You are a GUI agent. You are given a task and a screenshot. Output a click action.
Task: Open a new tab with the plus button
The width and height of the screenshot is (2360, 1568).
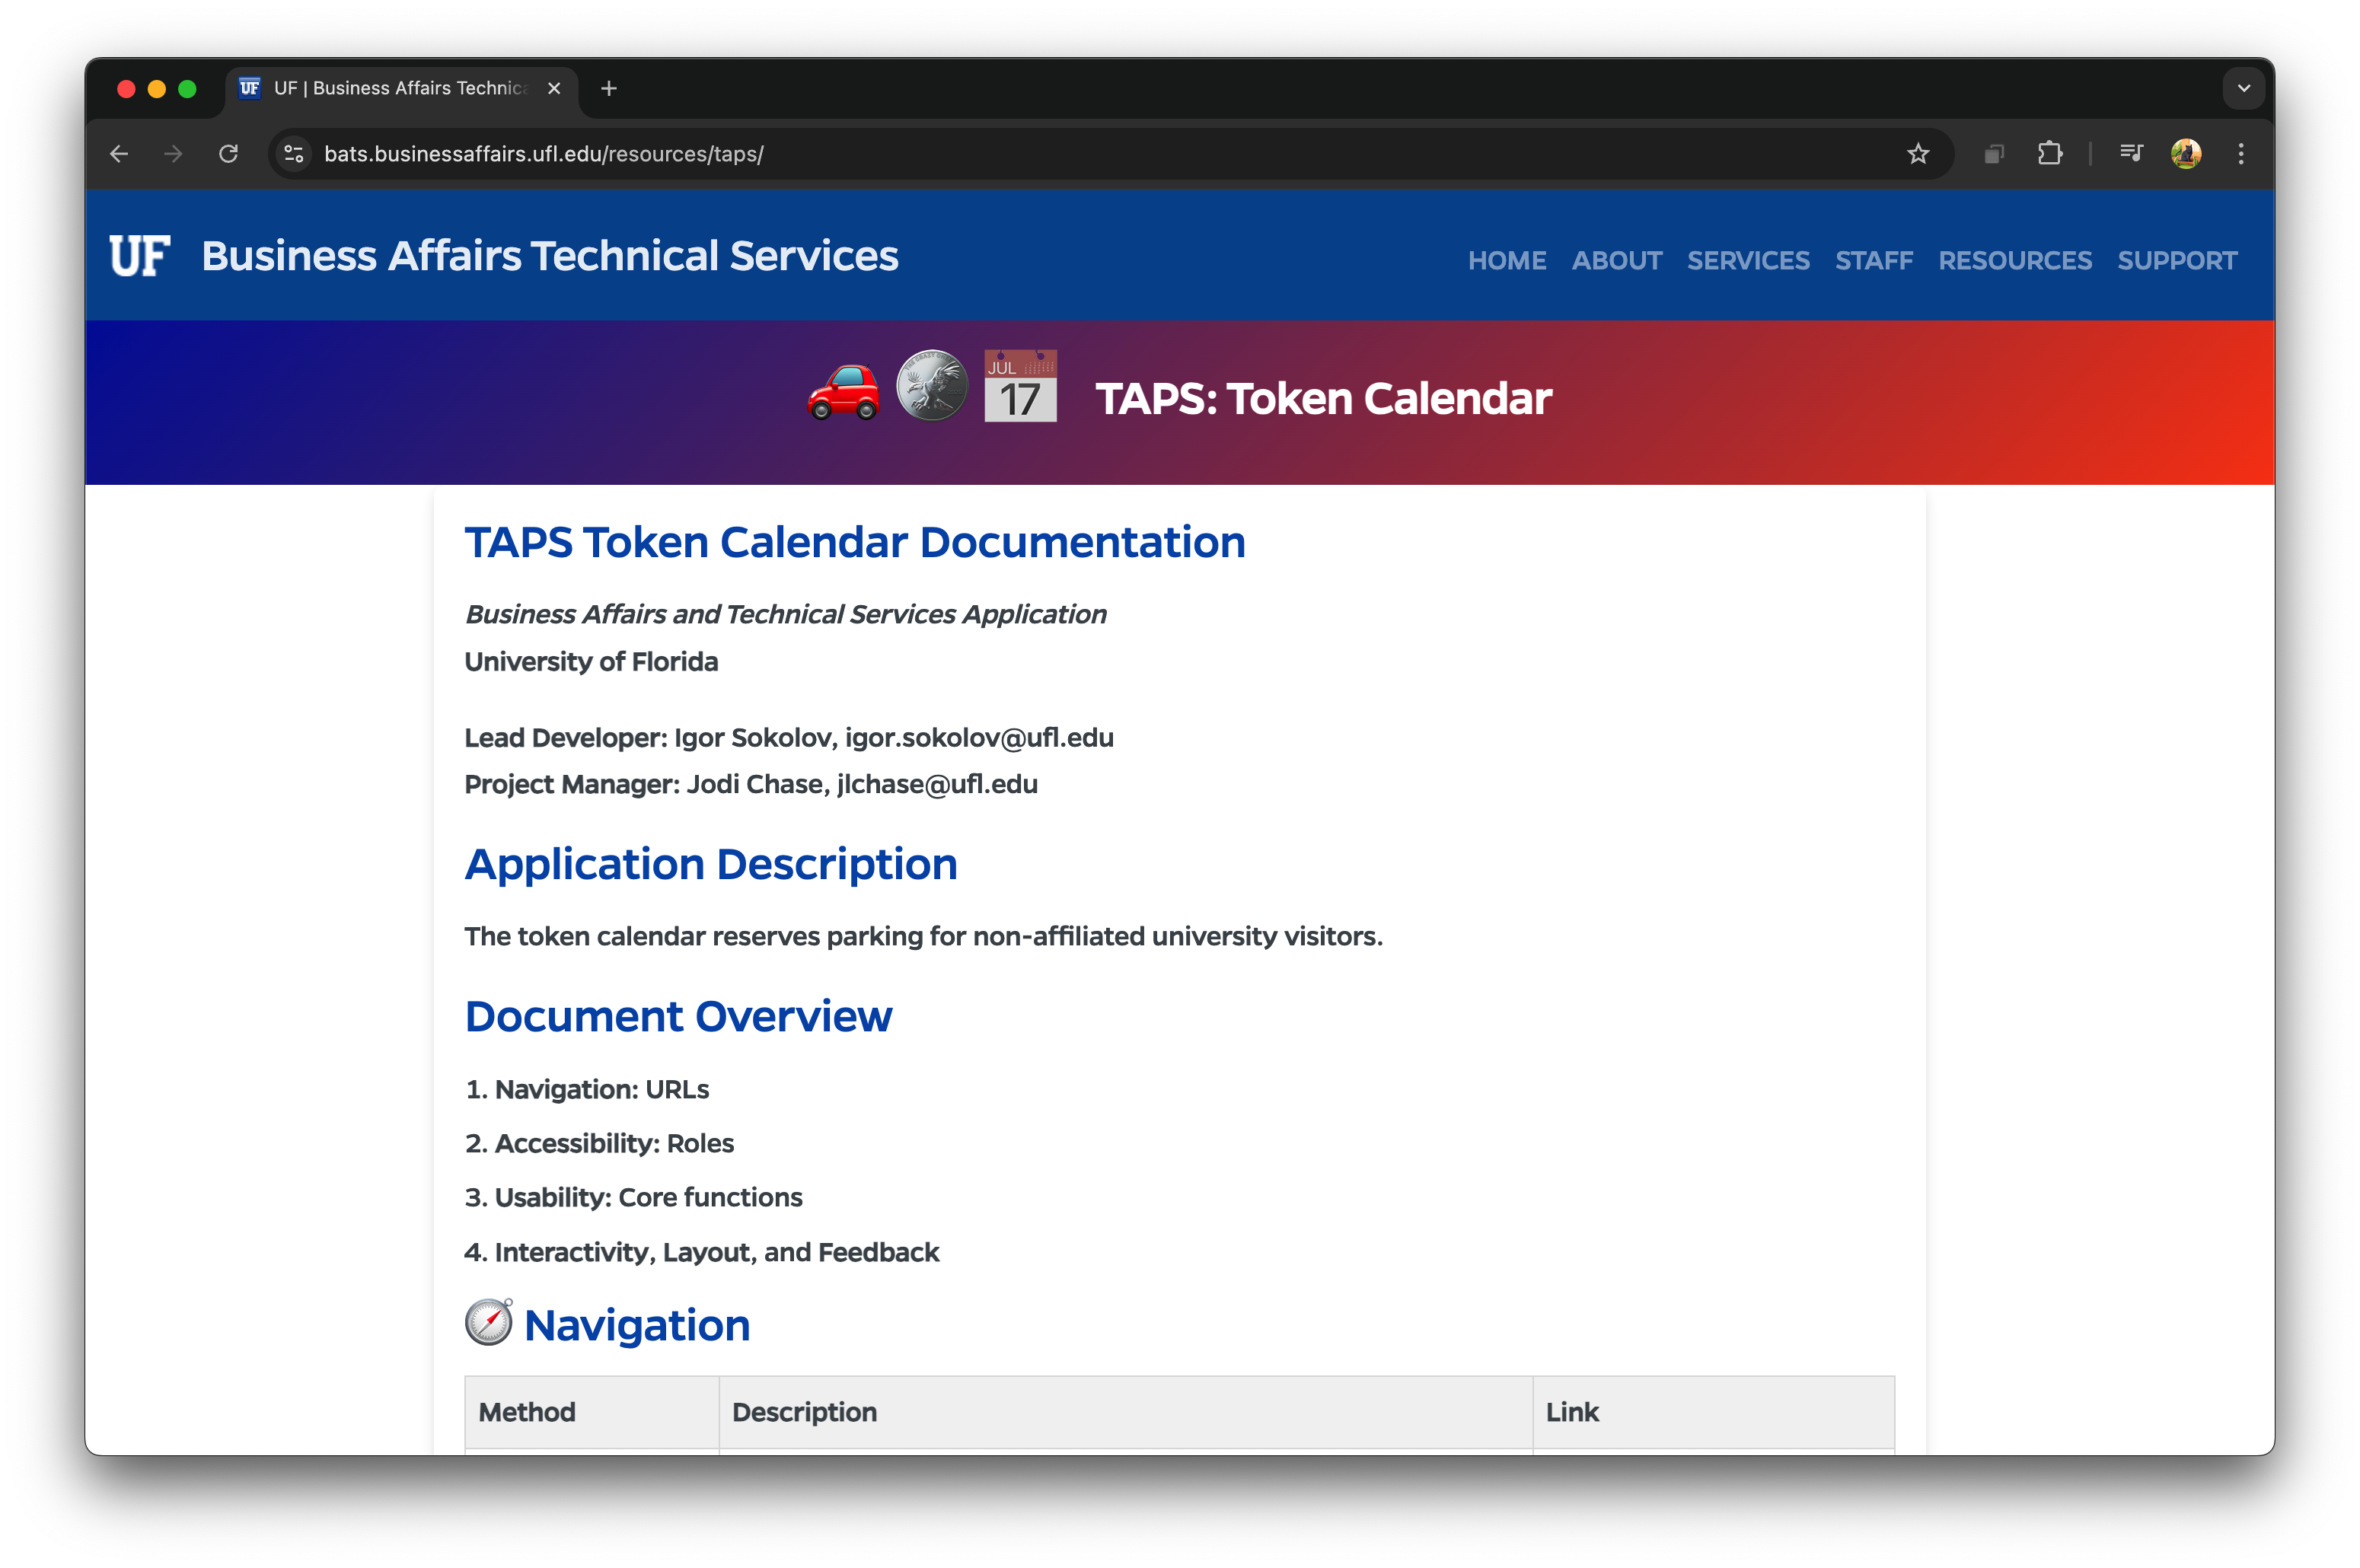pos(609,89)
